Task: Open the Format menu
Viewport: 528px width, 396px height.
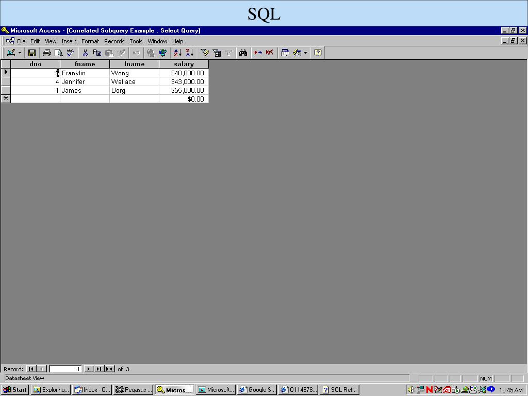Action: pos(90,41)
